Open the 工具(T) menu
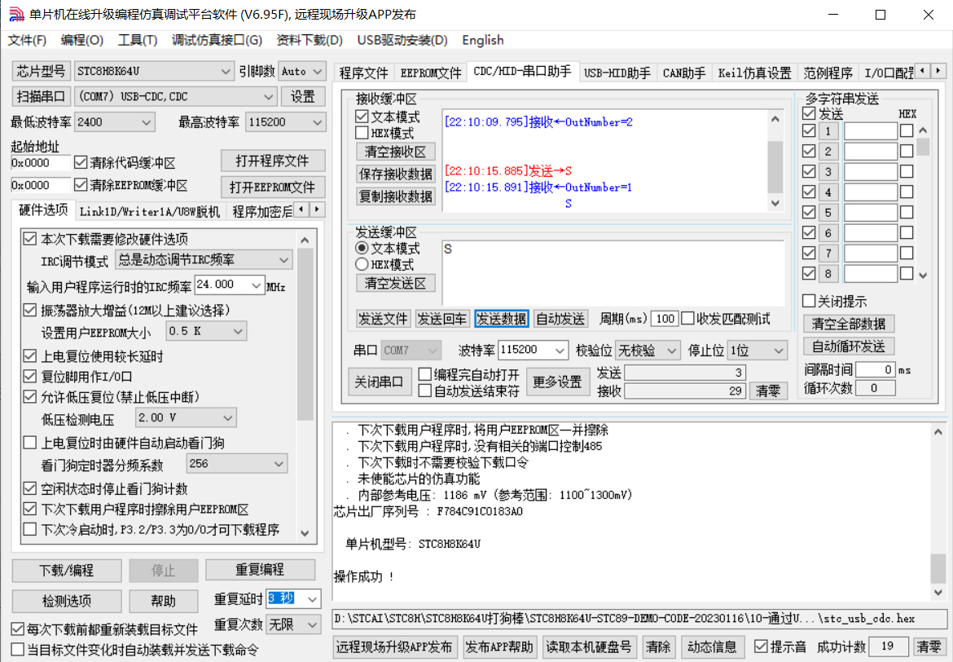 coord(138,40)
